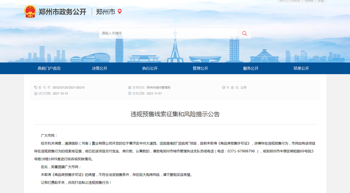Open the 政府门户首页 menu item
Image resolution: width=350 pixels, height=193 pixels.
click(49, 69)
